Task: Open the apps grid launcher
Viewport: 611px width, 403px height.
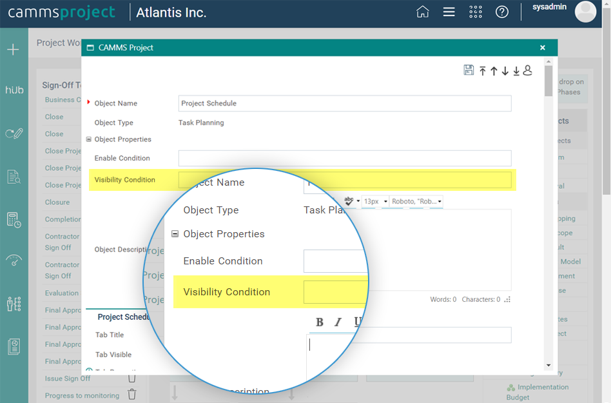Action: [476, 12]
